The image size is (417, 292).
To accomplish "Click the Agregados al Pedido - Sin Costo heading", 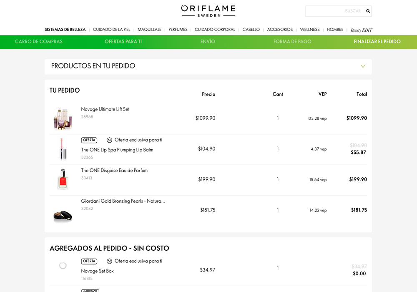I will pos(109,248).
